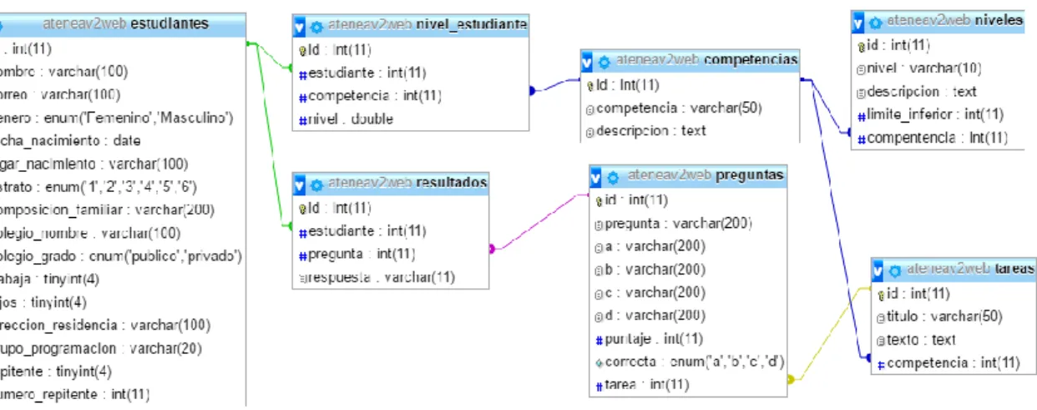Select the estudiantes table title bar
The image size is (1037, 410).
tap(124, 24)
